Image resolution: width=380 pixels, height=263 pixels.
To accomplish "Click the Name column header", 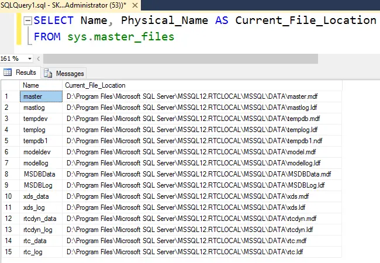I will tap(41, 85).
